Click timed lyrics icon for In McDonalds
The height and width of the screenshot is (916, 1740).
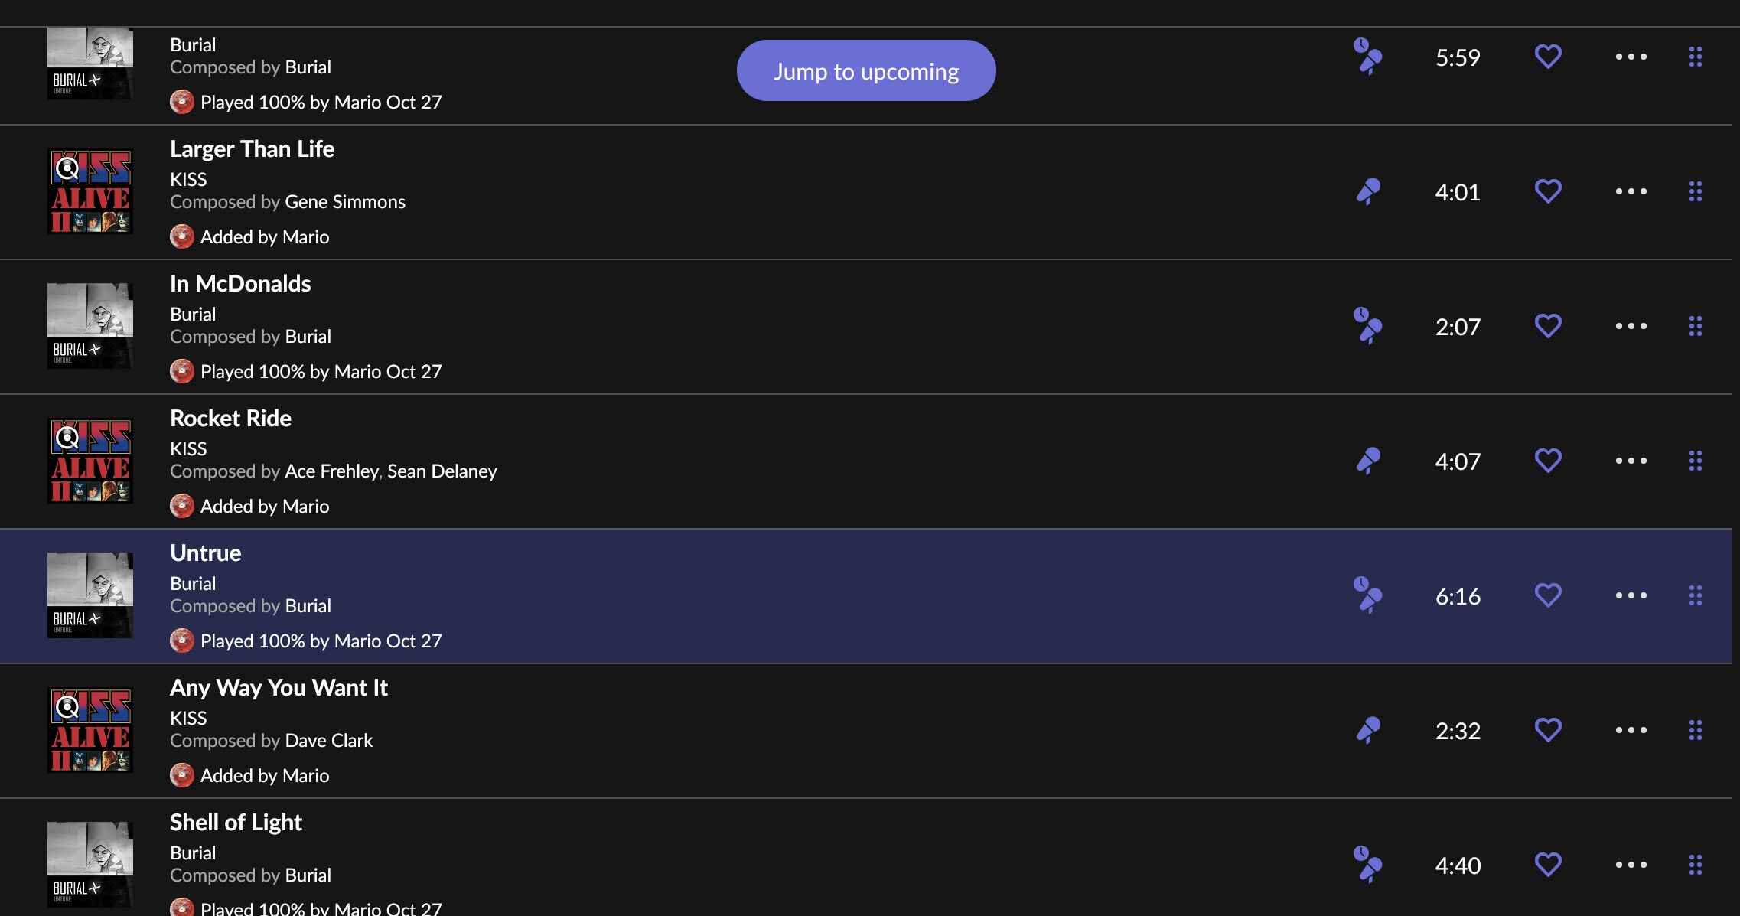click(1367, 326)
